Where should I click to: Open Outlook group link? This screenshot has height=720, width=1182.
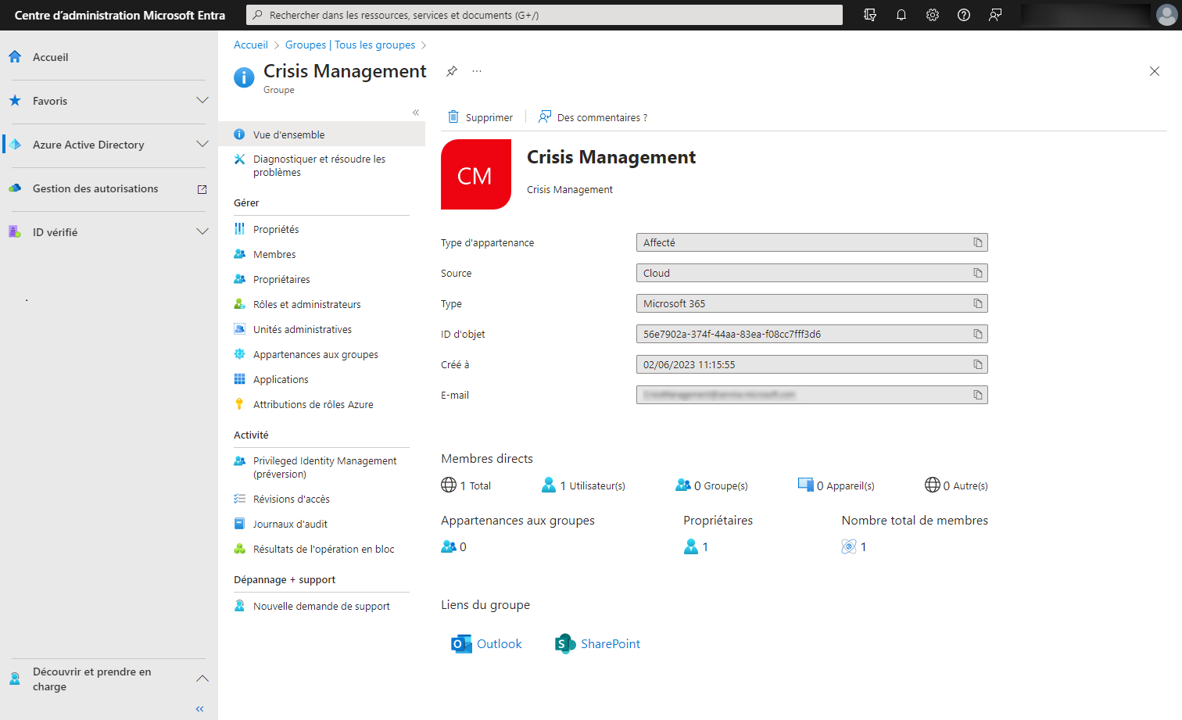(486, 643)
